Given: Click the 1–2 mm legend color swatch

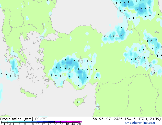Looking at the screenshot, I should click(x=16, y=122).
